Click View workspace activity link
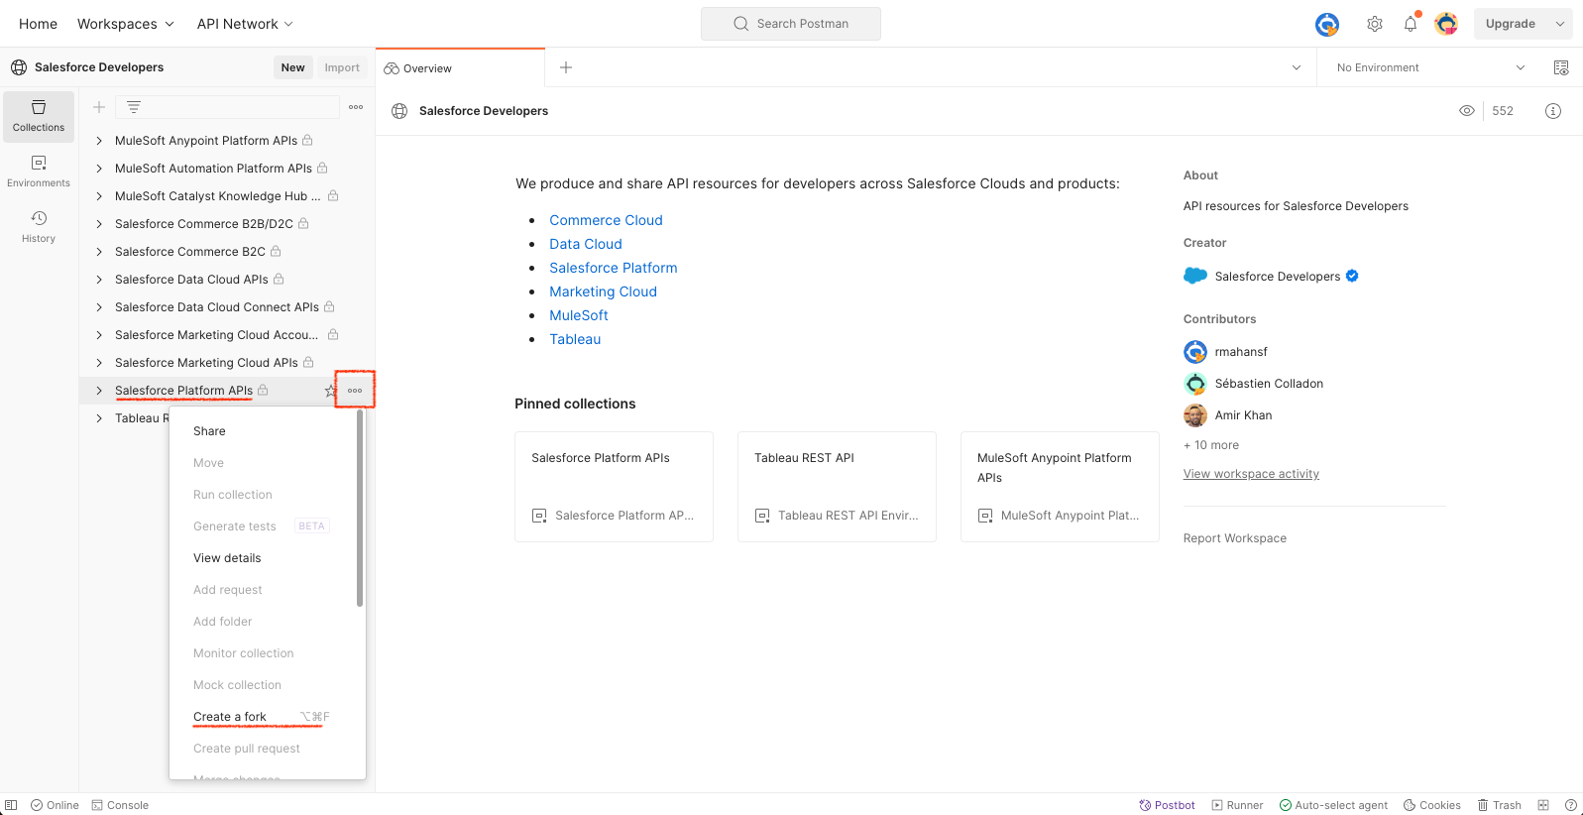The image size is (1583, 815). point(1251,474)
